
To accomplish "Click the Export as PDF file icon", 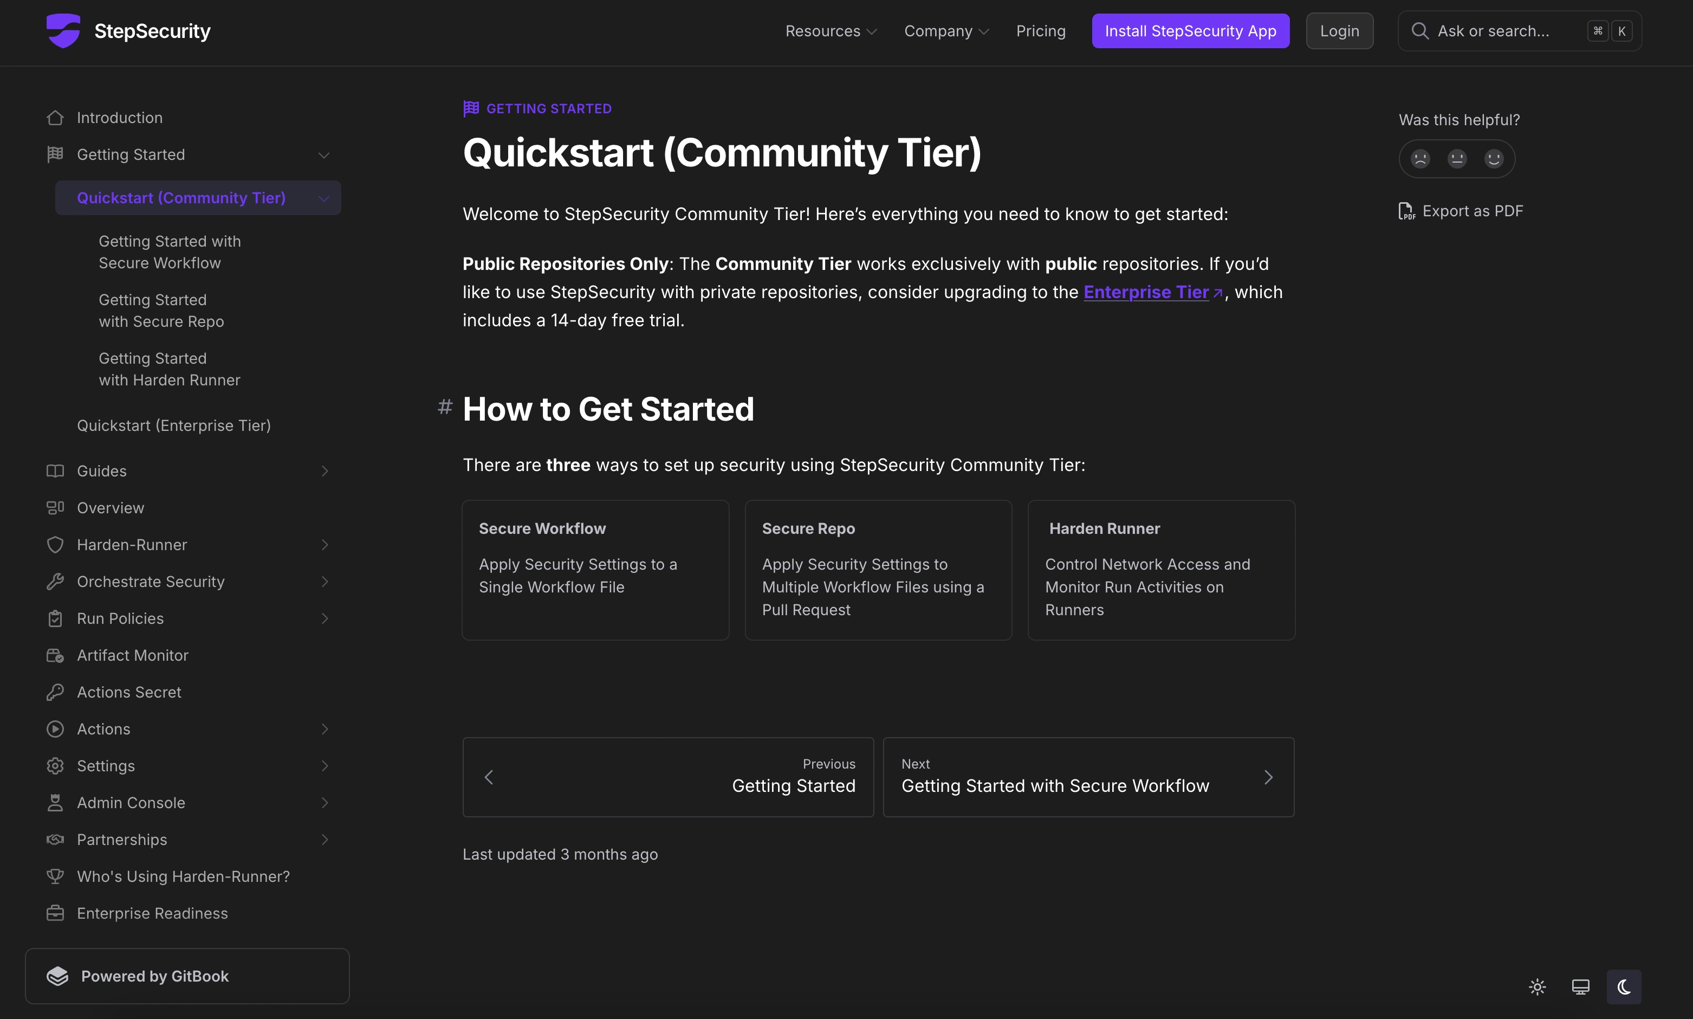I will 1406,211.
